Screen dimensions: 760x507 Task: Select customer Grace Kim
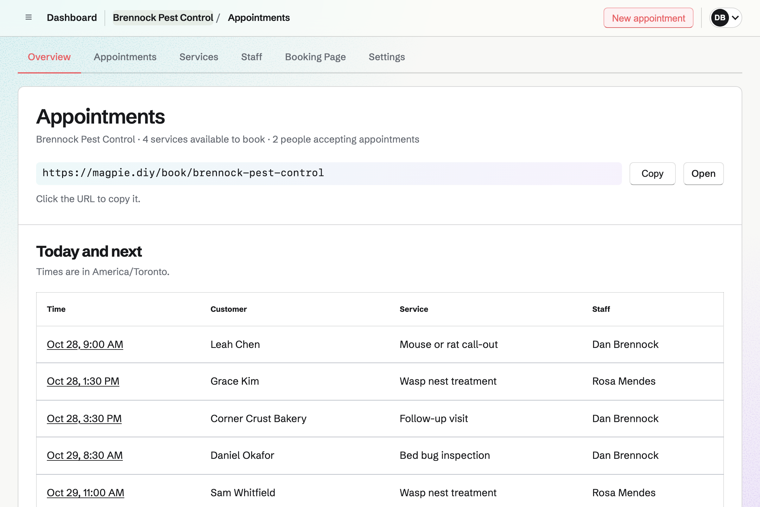[x=235, y=381]
